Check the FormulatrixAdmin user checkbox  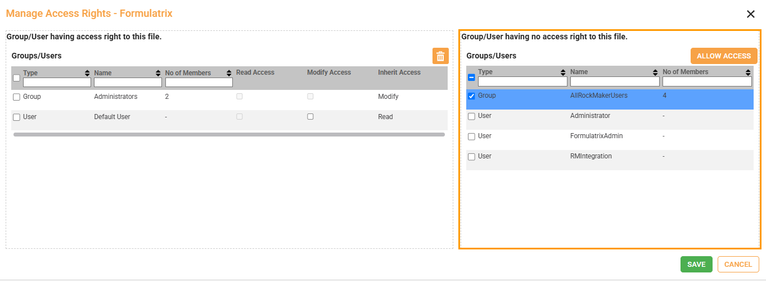[472, 137]
